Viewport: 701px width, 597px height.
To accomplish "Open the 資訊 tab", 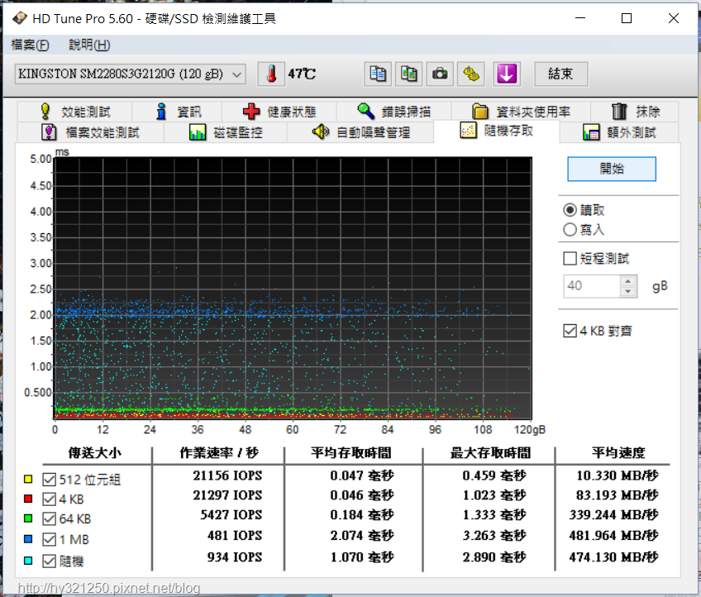I will point(178,112).
